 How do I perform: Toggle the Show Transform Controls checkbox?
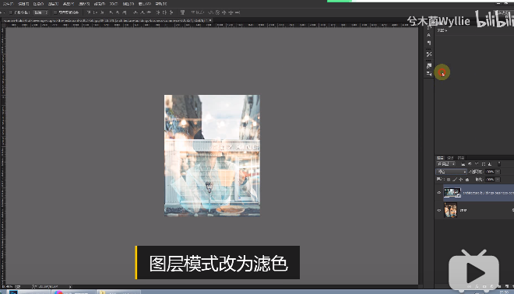pyautogui.click(x=55, y=12)
